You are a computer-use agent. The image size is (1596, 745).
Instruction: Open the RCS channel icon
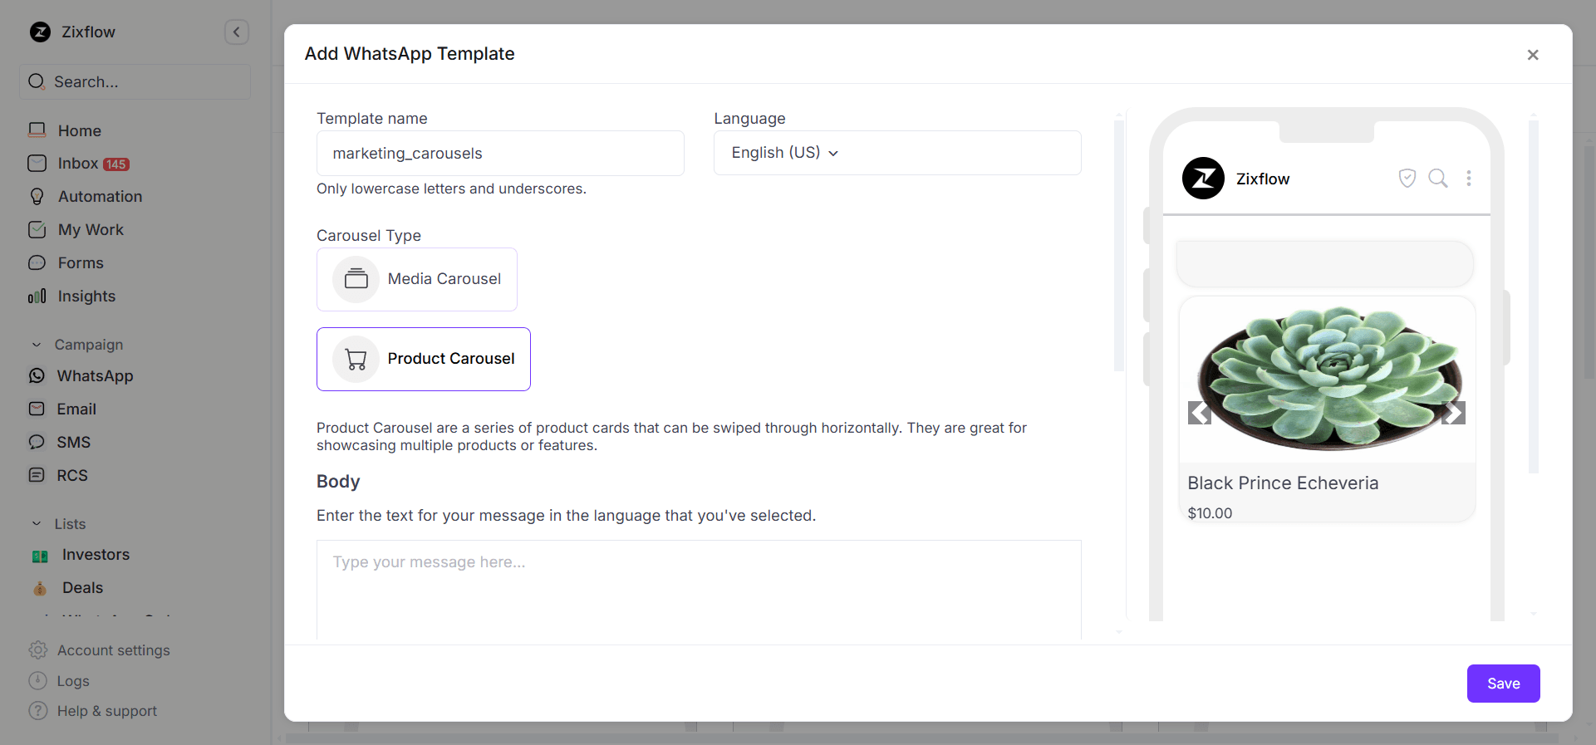[x=37, y=475]
